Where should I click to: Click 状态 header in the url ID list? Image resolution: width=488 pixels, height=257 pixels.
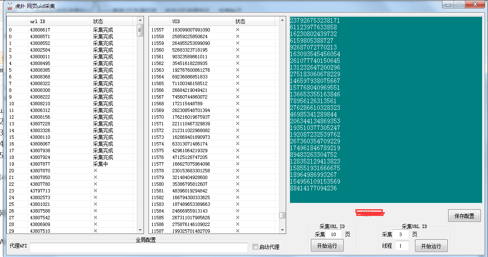tap(112, 21)
